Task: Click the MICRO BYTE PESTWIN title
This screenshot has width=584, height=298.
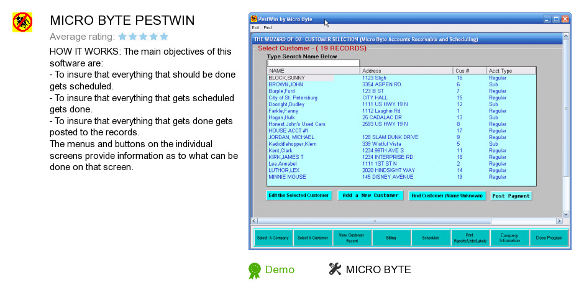Action: [x=122, y=20]
